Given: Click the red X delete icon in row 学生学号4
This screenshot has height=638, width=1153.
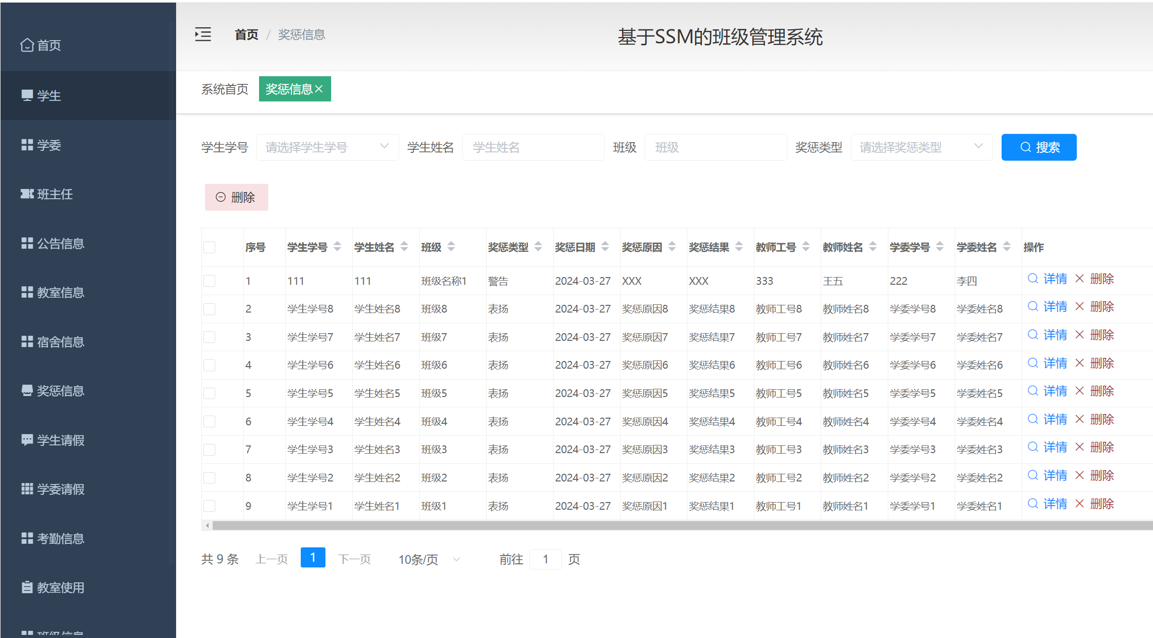Looking at the screenshot, I should coord(1079,419).
